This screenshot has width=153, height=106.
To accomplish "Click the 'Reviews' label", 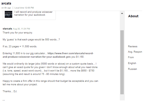I will (x=133, y=46).
